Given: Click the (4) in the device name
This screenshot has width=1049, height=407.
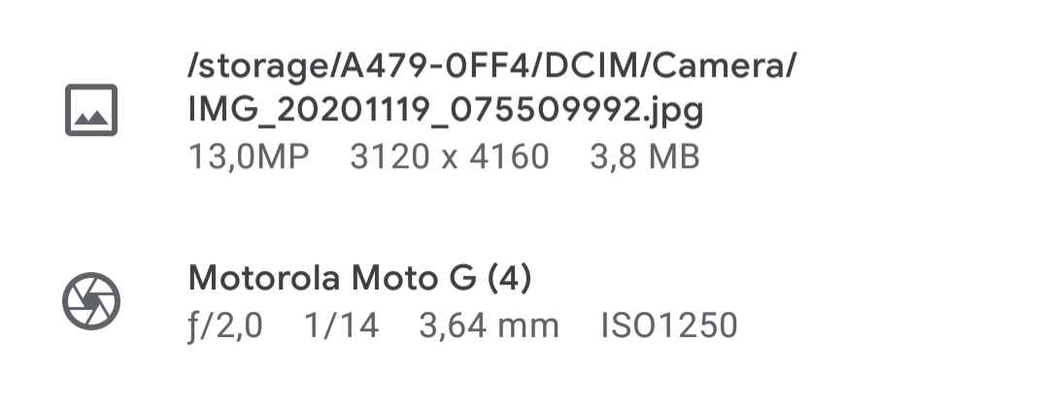Looking at the screenshot, I should [509, 278].
